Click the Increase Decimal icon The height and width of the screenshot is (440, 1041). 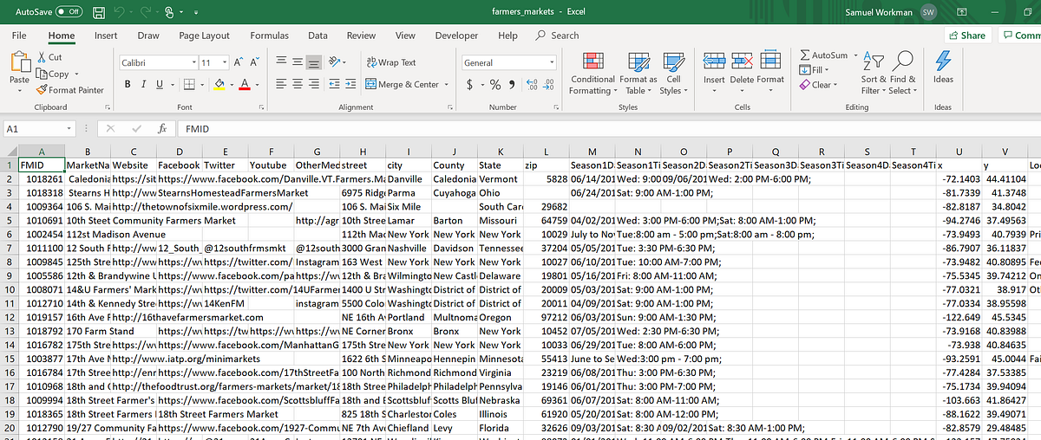tap(533, 84)
